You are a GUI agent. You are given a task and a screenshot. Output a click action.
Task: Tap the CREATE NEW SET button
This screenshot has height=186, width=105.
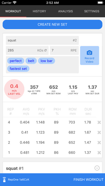point(52,24)
